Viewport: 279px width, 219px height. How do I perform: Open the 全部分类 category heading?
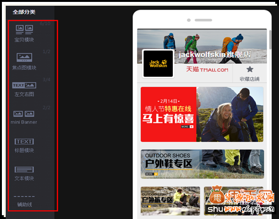[x=24, y=12]
